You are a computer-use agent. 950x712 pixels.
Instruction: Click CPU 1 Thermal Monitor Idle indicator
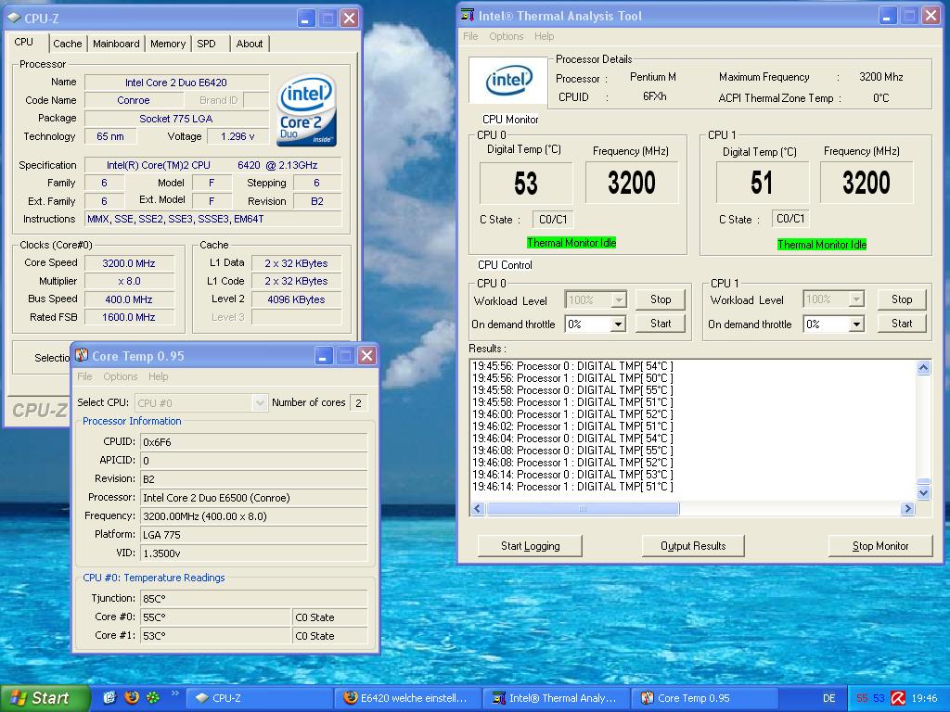(822, 245)
